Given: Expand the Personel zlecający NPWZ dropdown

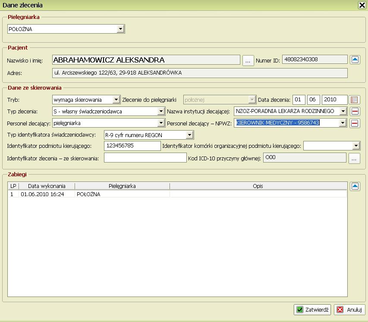Looking at the screenshot, I should 343,123.
